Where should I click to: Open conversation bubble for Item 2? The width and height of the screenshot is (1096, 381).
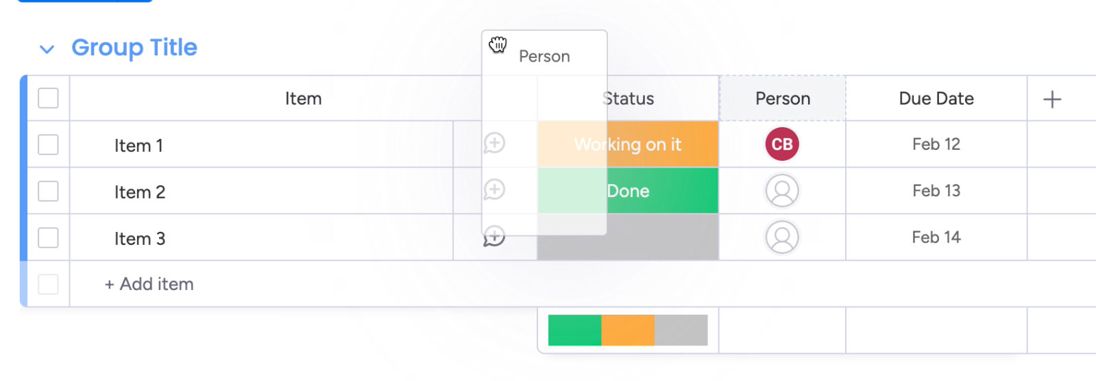click(x=494, y=190)
